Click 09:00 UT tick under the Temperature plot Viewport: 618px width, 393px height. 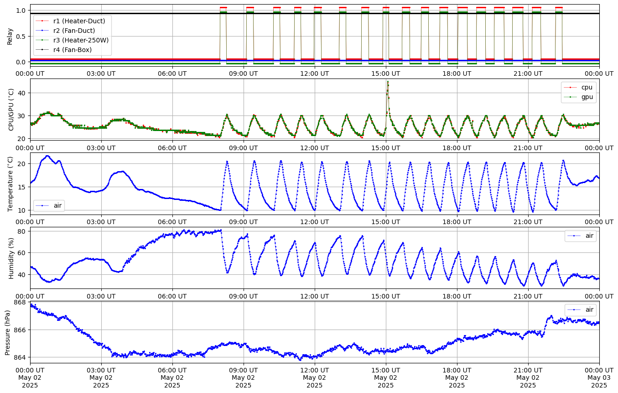click(x=244, y=221)
